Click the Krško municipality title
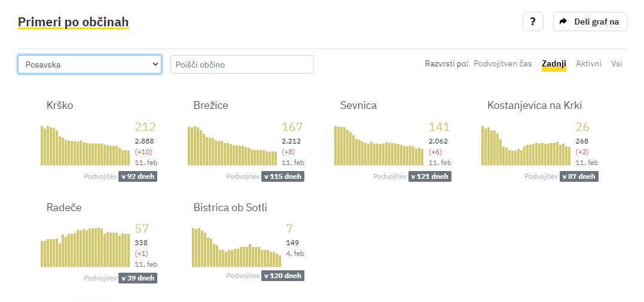Image resolution: width=644 pixels, height=302 pixels. 60,106
